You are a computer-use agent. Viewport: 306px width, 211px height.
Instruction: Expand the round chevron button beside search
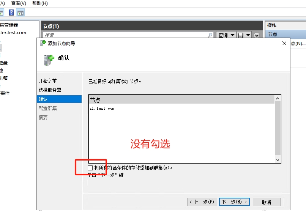click(257, 35)
